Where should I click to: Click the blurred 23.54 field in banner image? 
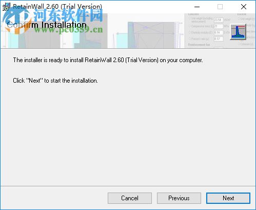point(219,20)
